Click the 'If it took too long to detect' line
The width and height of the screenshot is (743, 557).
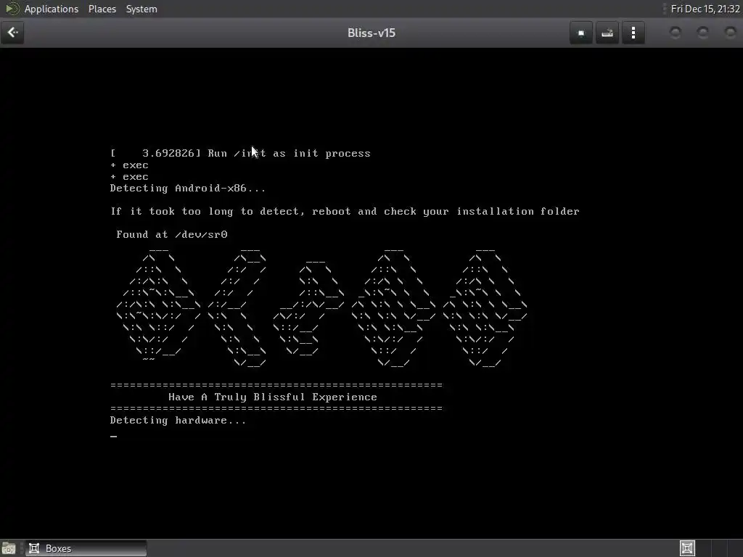[345, 212]
